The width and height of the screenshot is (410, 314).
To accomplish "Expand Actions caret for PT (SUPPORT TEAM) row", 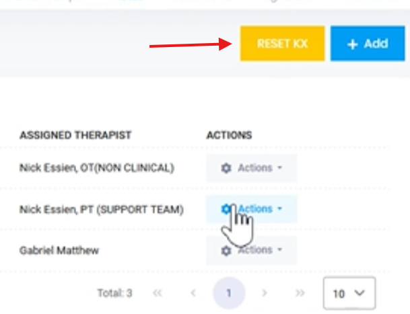I will (x=279, y=209).
